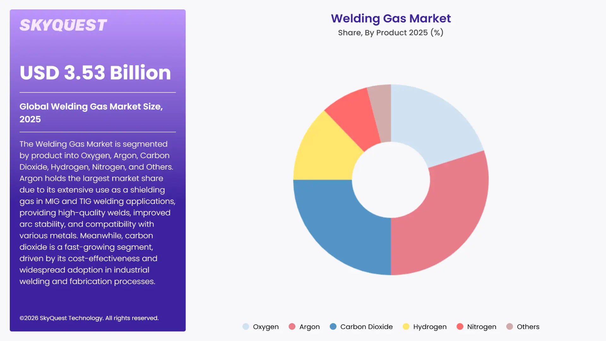Click the Others legend dot
Image resolution: width=606 pixels, height=341 pixels.
pos(509,326)
